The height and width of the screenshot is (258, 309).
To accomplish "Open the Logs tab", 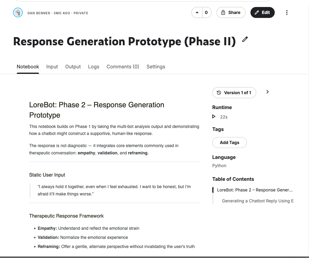I will tap(94, 67).
